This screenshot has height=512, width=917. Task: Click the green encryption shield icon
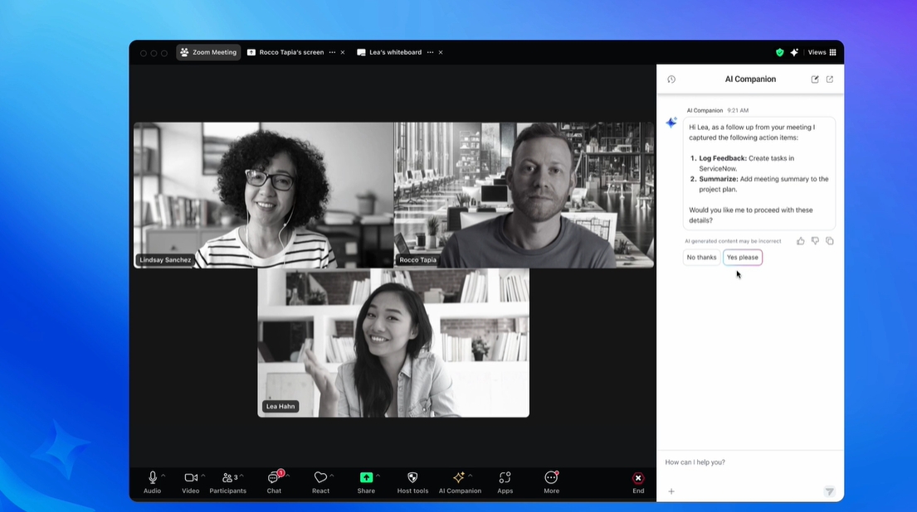click(779, 52)
